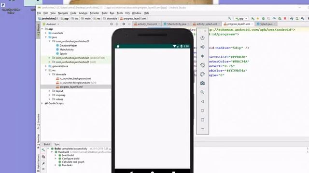This screenshot has height=173, width=309.
Task: Select progress_layer01.xml in project tree
Action: coord(71,87)
